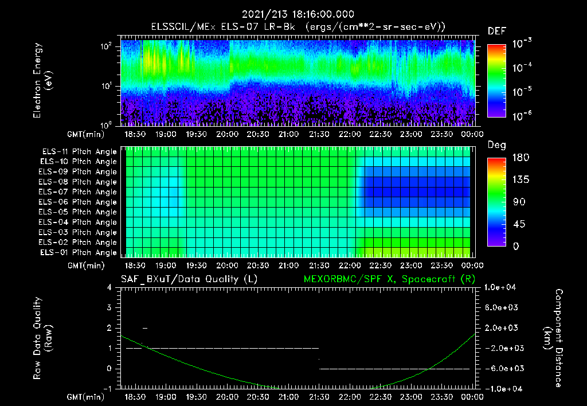Click the Deg pitch angle color bar
This screenshot has width=587, height=406.
496,202
